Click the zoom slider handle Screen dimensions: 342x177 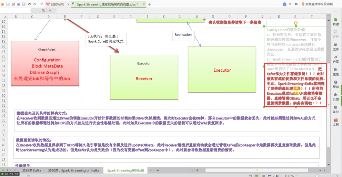point(318,176)
